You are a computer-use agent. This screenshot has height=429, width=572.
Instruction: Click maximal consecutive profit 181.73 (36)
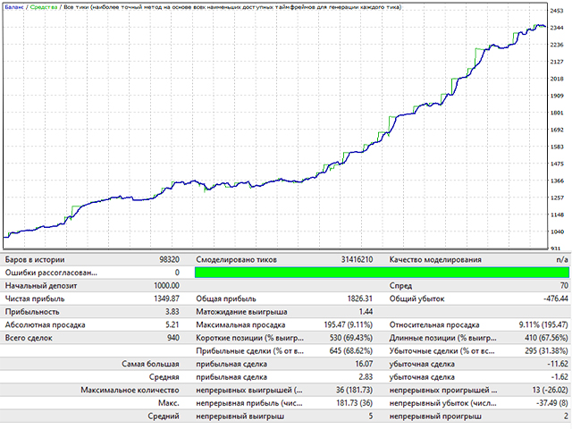tap(354, 403)
